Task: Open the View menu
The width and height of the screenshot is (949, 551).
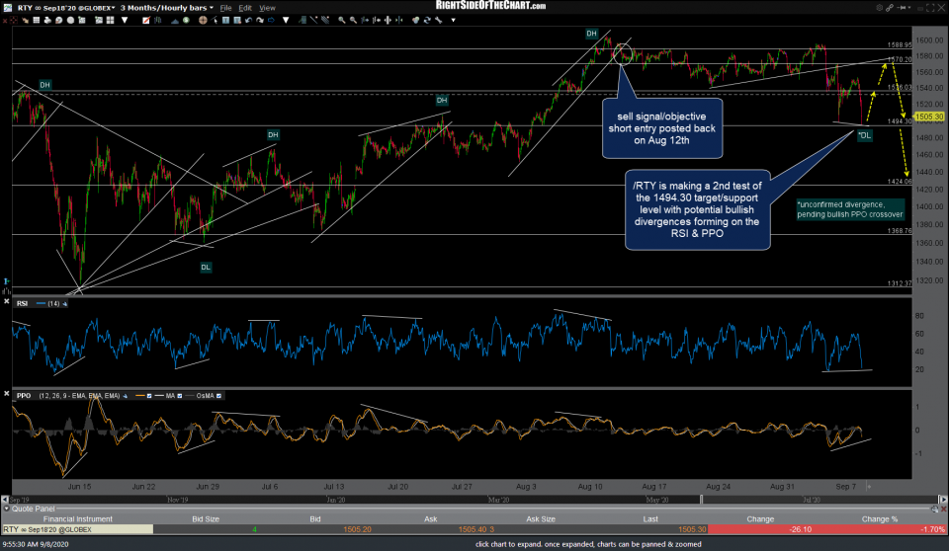Action: (x=267, y=7)
